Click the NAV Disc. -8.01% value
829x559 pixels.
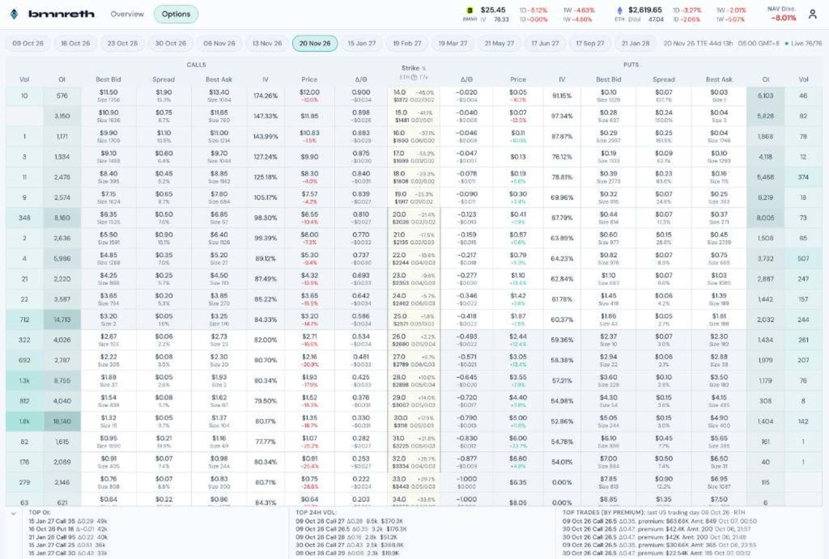click(x=783, y=18)
